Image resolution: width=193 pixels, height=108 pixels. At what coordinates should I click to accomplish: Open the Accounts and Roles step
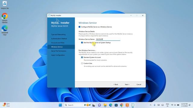coord(58,43)
